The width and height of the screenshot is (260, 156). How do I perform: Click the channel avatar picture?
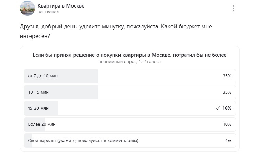tap(27, 8)
